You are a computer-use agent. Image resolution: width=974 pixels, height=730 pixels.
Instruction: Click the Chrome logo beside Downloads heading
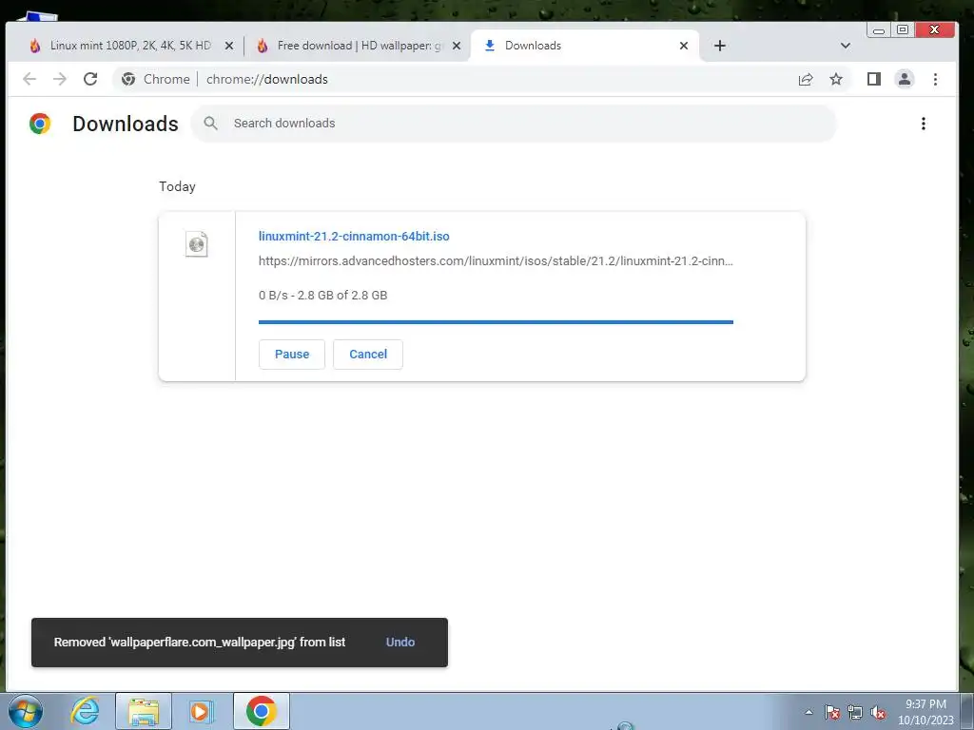tap(40, 124)
